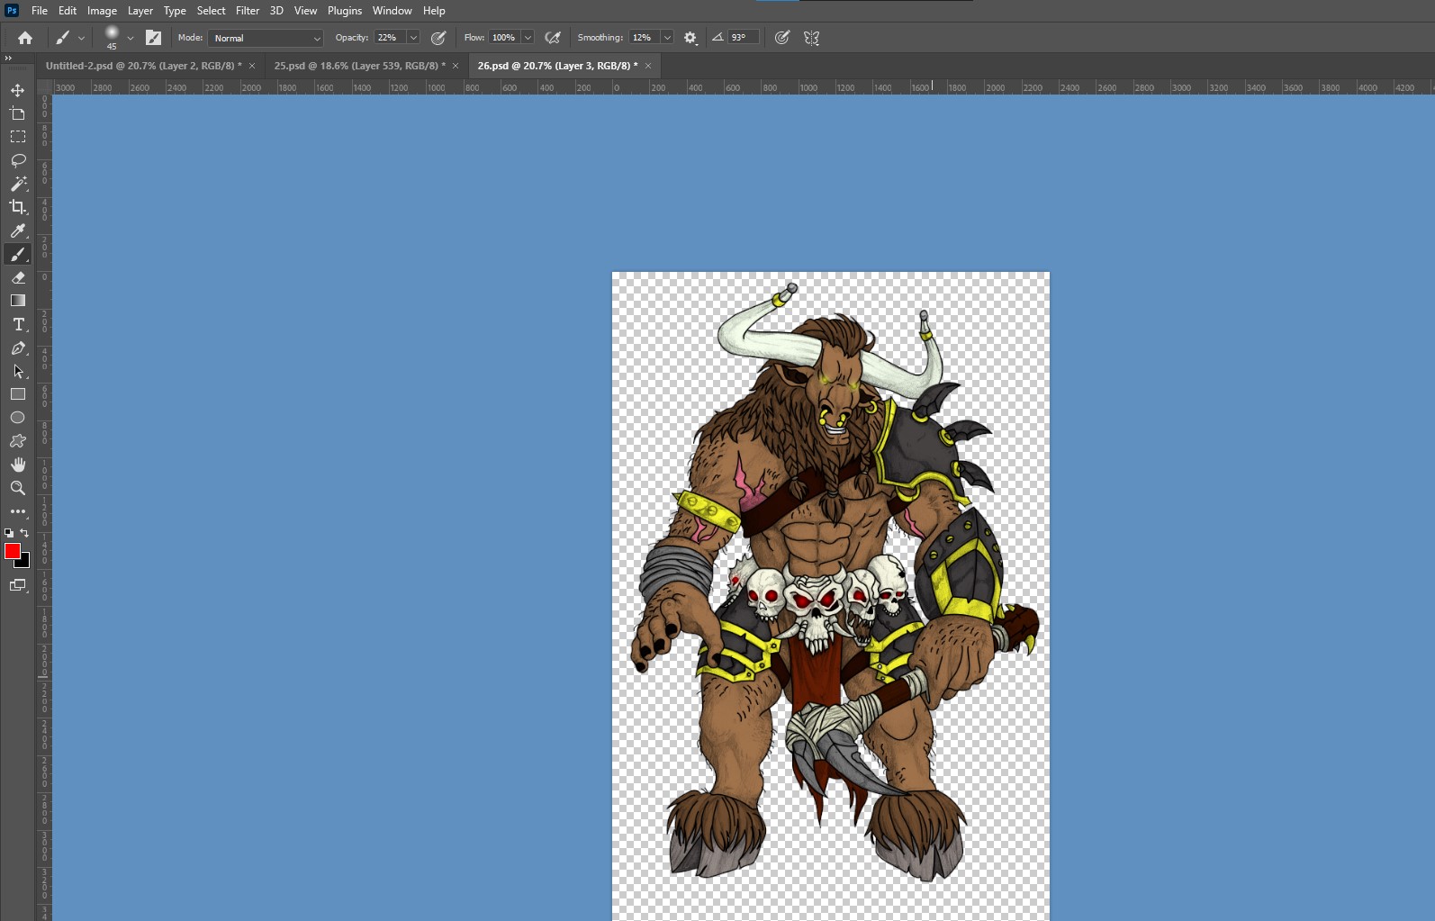Click the Flow 100% input field
The image size is (1435, 921).
(x=504, y=38)
